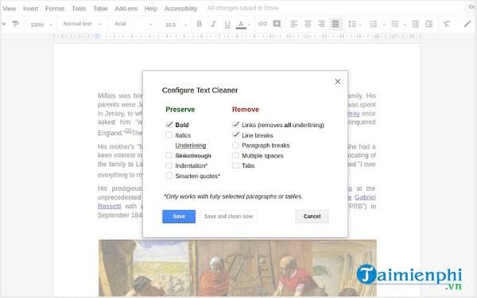
Task: Decrease the paragraph indent
Action: 415,24
